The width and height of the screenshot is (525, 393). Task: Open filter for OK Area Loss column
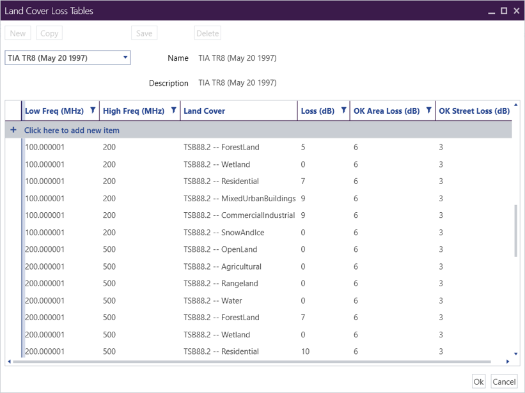click(428, 111)
